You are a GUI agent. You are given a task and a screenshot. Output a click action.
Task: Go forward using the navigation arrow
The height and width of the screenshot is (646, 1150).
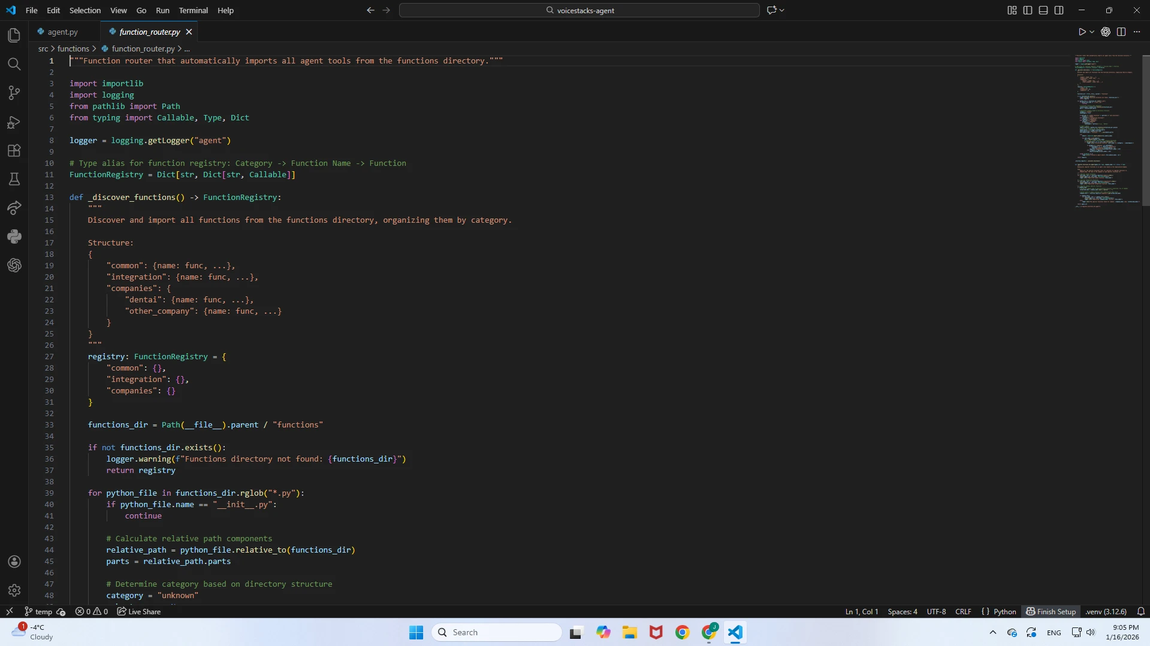(386, 10)
